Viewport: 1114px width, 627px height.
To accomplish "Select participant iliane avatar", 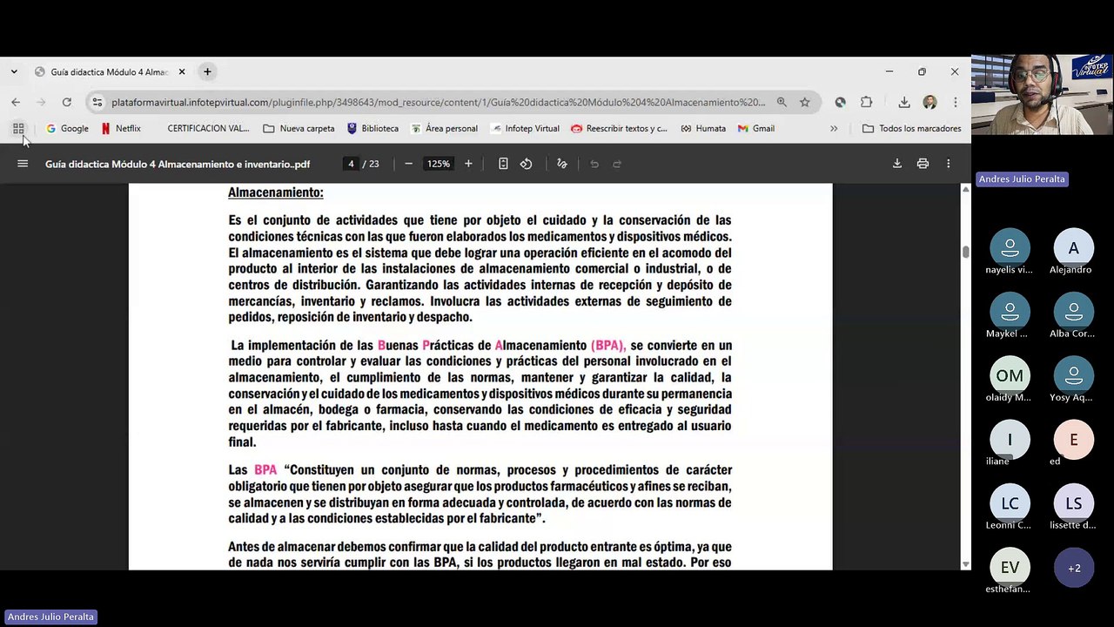I will pos(1010,440).
